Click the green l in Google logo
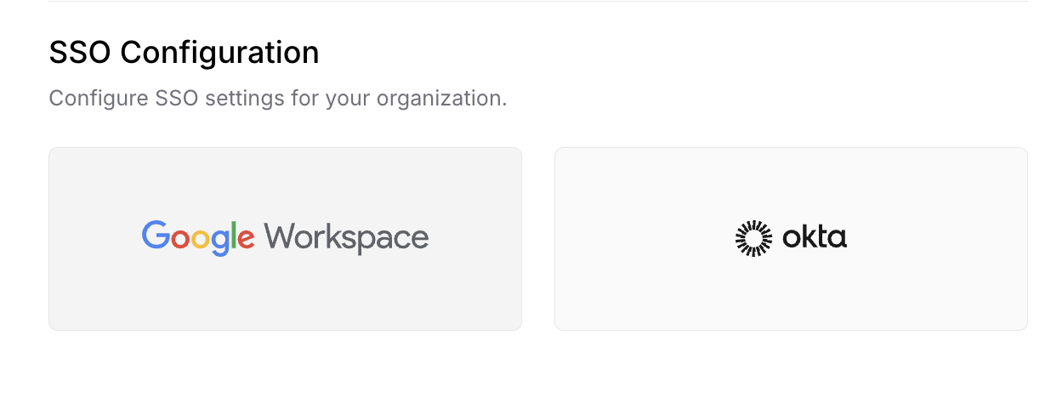This screenshot has width=1051, height=415. (x=233, y=236)
